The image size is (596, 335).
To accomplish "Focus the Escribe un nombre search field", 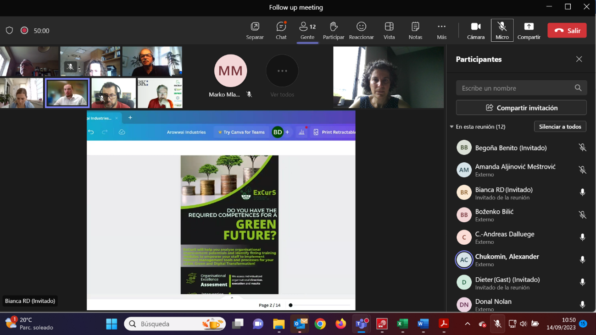I will (x=521, y=88).
